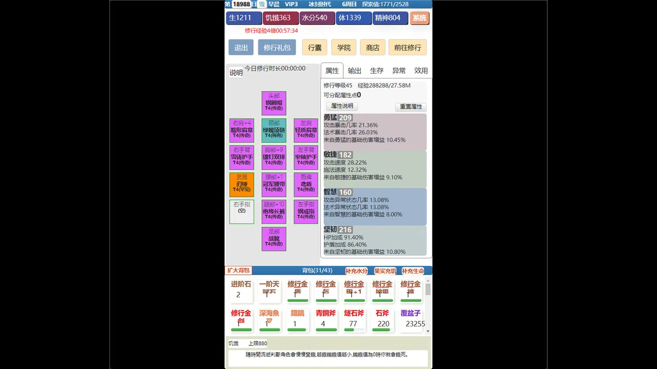Click the 探索值:1771/2528 text
Viewport: 657px width, 369px height.
pyautogui.click(x=385, y=4)
